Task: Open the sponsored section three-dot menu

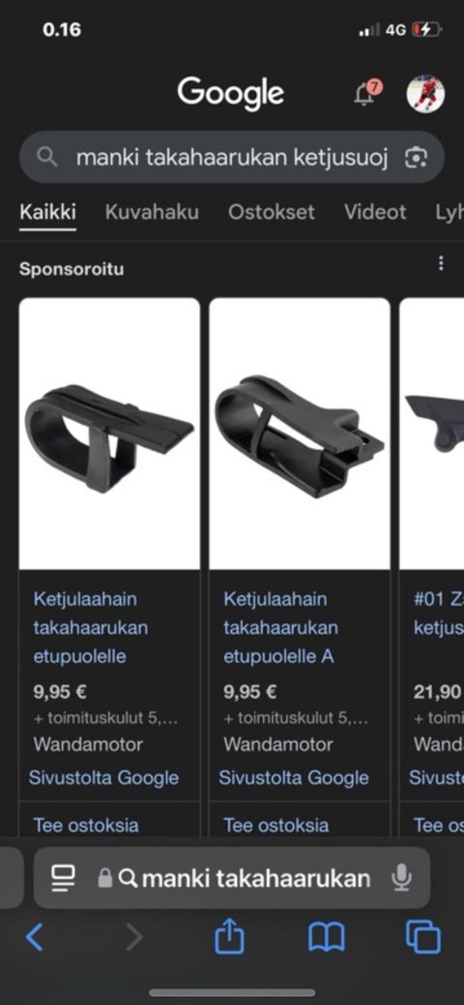Action: click(x=440, y=263)
